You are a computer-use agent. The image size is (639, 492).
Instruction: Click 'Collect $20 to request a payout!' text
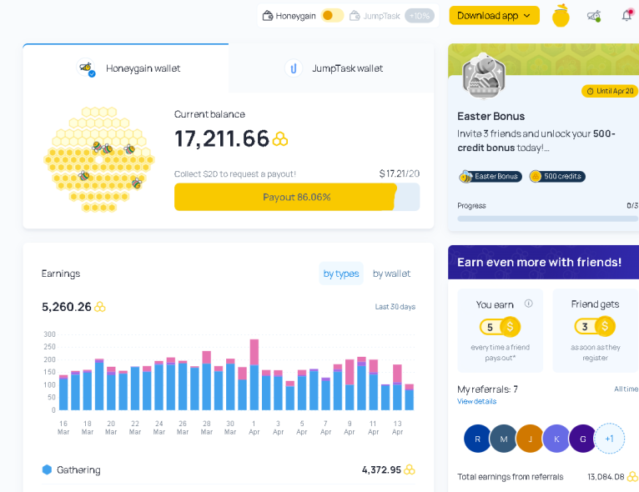(235, 174)
